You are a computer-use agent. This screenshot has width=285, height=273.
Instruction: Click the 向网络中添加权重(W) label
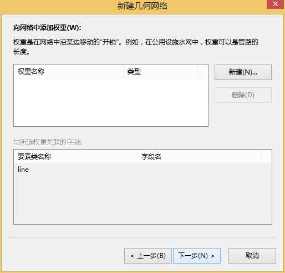(x=47, y=28)
